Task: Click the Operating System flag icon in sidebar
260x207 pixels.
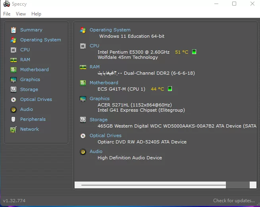Action: click(x=13, y=40)
